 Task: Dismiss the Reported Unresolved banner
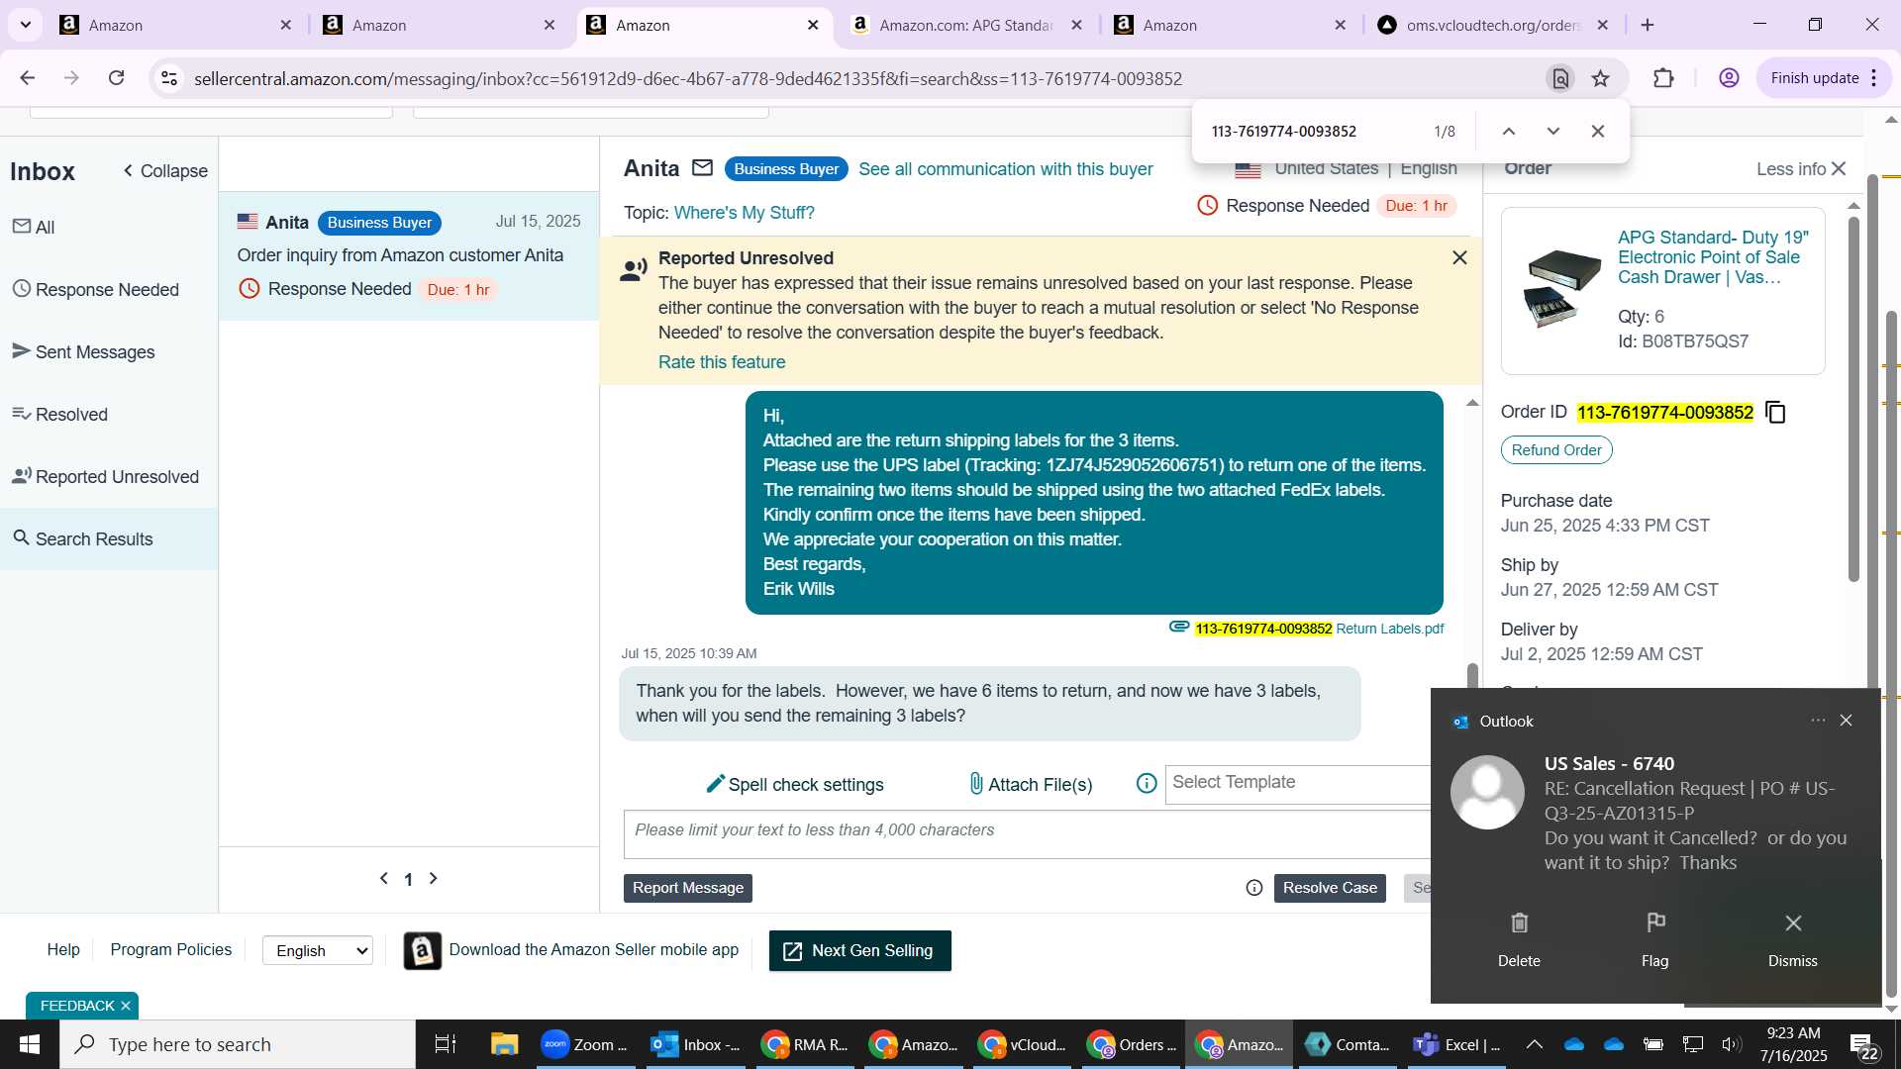(1459, 257)
